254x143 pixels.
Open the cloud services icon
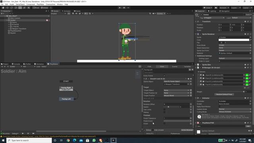click(216, 8)
